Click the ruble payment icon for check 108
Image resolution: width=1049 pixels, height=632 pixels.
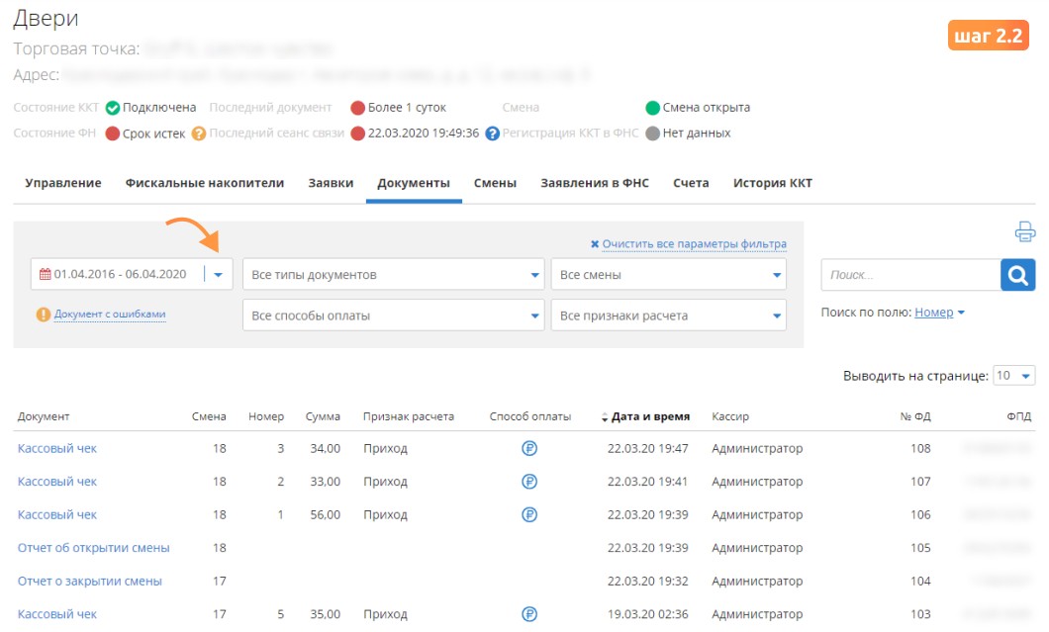pyautogui.click(x=529, y=448)
